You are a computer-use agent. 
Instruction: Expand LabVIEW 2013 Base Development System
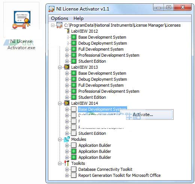click(x=67, y=73)
